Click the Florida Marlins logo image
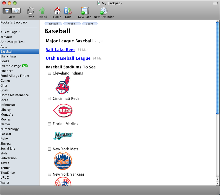 [63, 136]
